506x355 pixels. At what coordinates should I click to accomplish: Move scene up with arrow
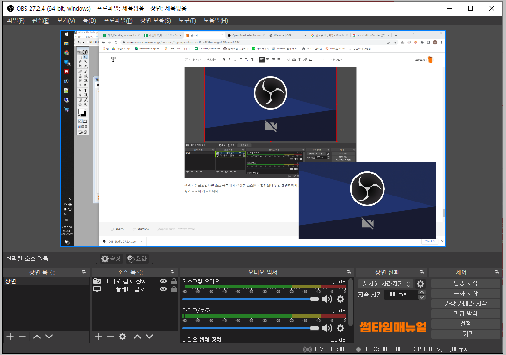37,337
